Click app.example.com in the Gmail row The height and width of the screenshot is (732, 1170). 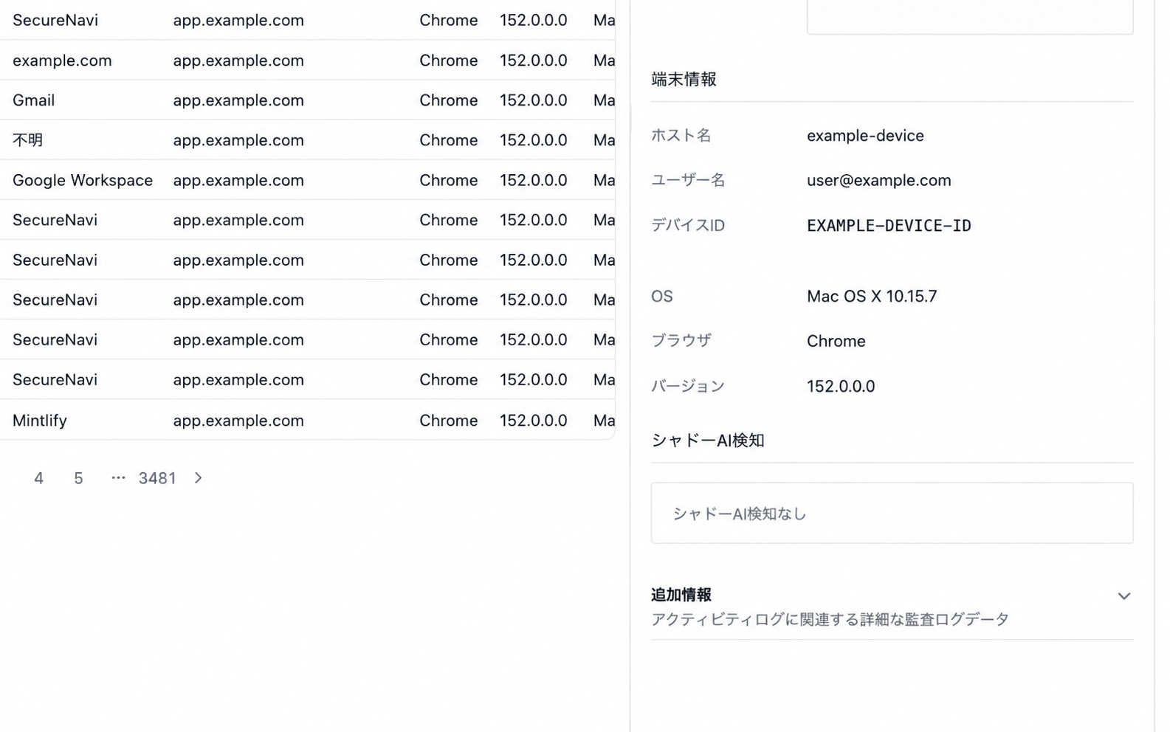[x=238, y=100]
